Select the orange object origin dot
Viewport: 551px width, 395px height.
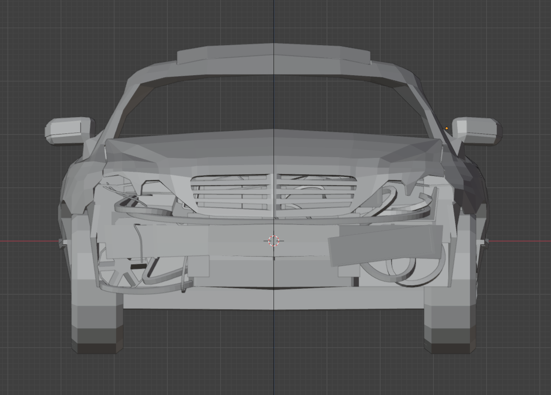(x=446, y=128)
